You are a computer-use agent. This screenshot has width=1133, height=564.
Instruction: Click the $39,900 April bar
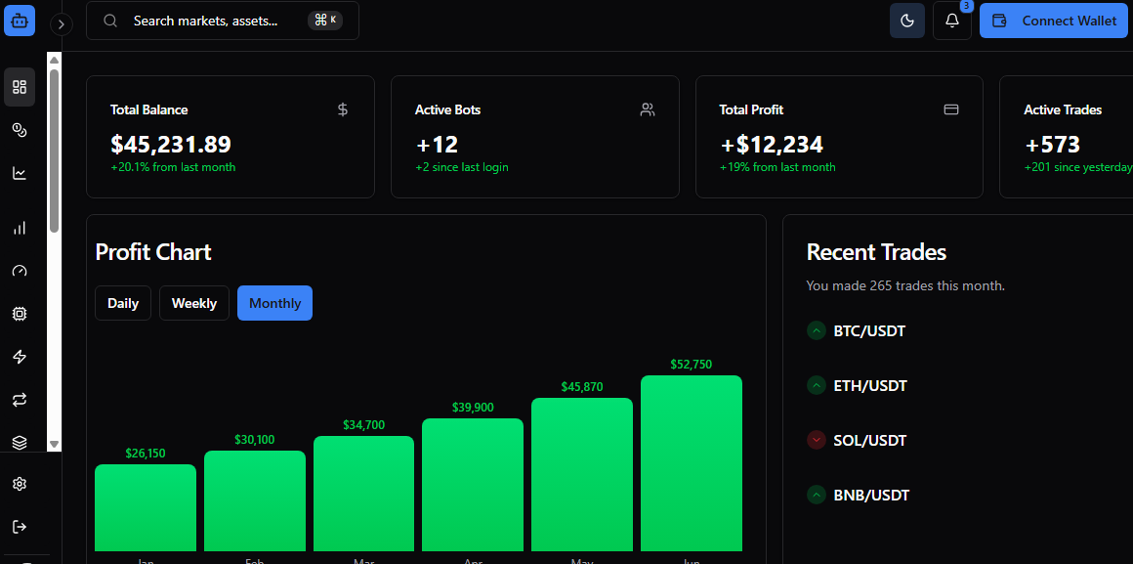point(473,485)
